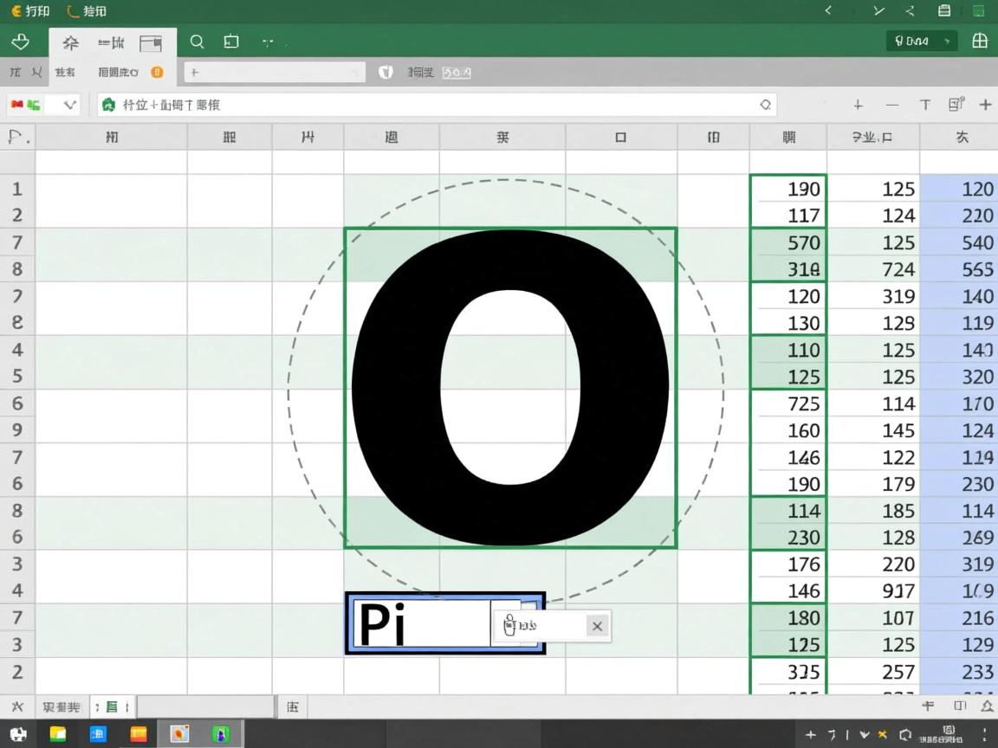Screen dimensions: 998x748
Task: Toggle the red-green name box indicator
Action: (x=25, y=105)
